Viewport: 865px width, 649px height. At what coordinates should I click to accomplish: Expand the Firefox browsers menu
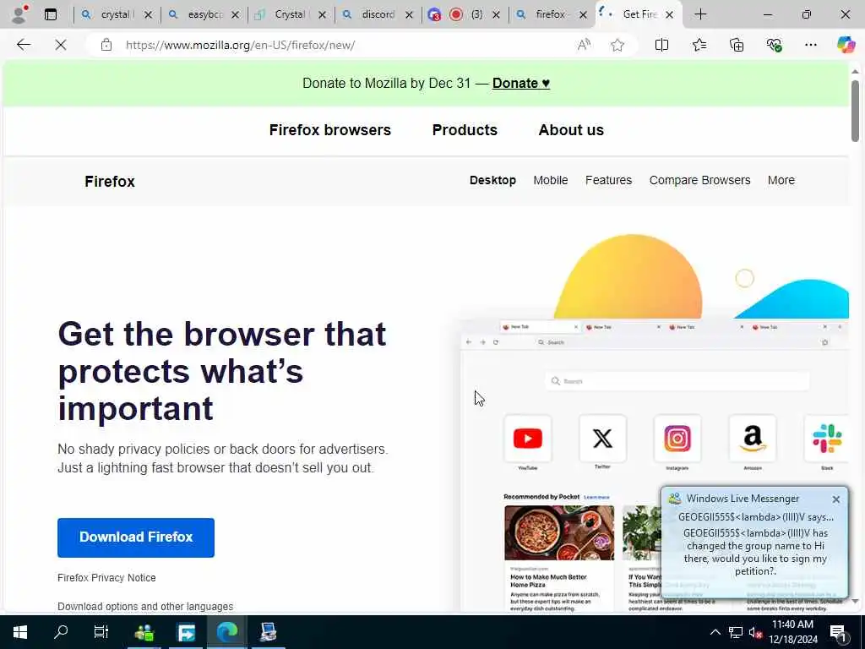pyautogui.click(x=330, y=130)
